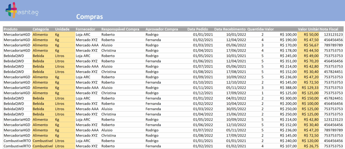Select unit value R$ 120,00
This screenshot has height=149, width=345.
(310, 141)
